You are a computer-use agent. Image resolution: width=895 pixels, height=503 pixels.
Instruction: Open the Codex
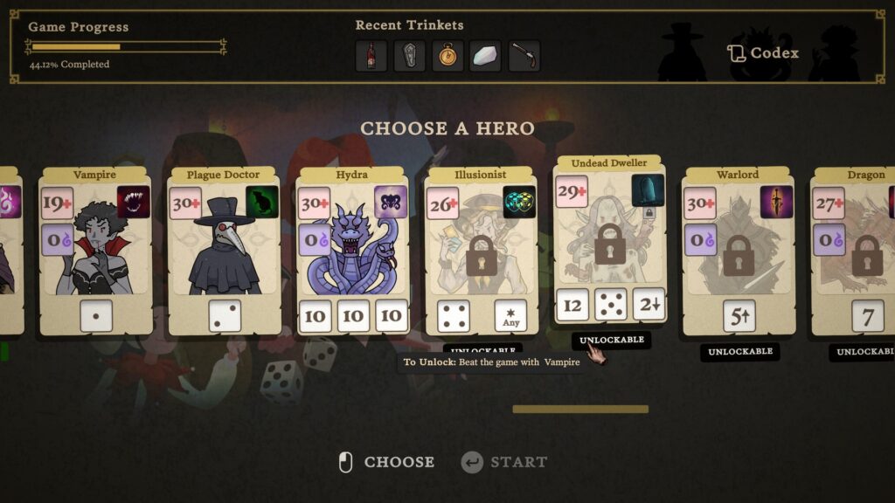click(763, 53)
